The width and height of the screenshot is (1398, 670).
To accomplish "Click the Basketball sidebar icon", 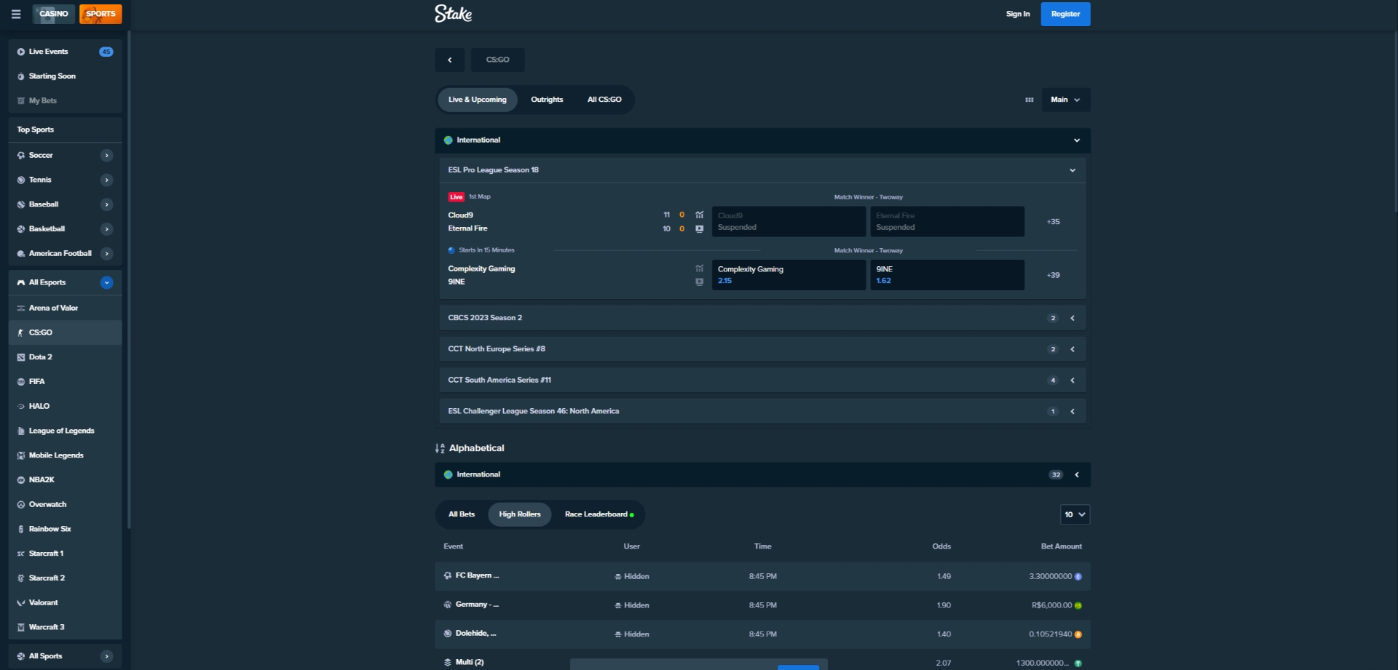I will pyautogui.click(x=21, y=229).
